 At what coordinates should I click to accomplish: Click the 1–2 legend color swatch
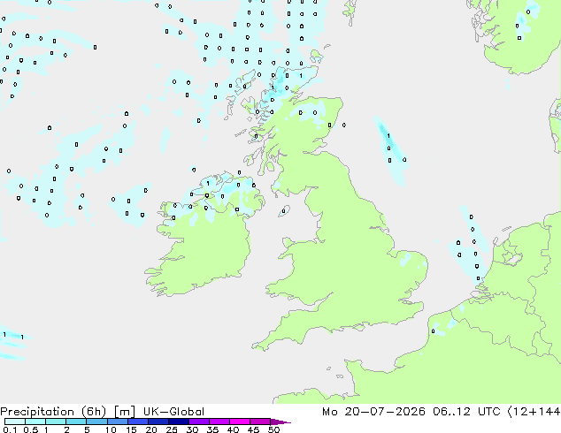[56, 422]
